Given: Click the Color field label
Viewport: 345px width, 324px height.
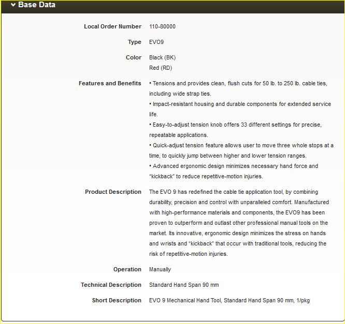Looking at the screenshot, I should point(133,57).
